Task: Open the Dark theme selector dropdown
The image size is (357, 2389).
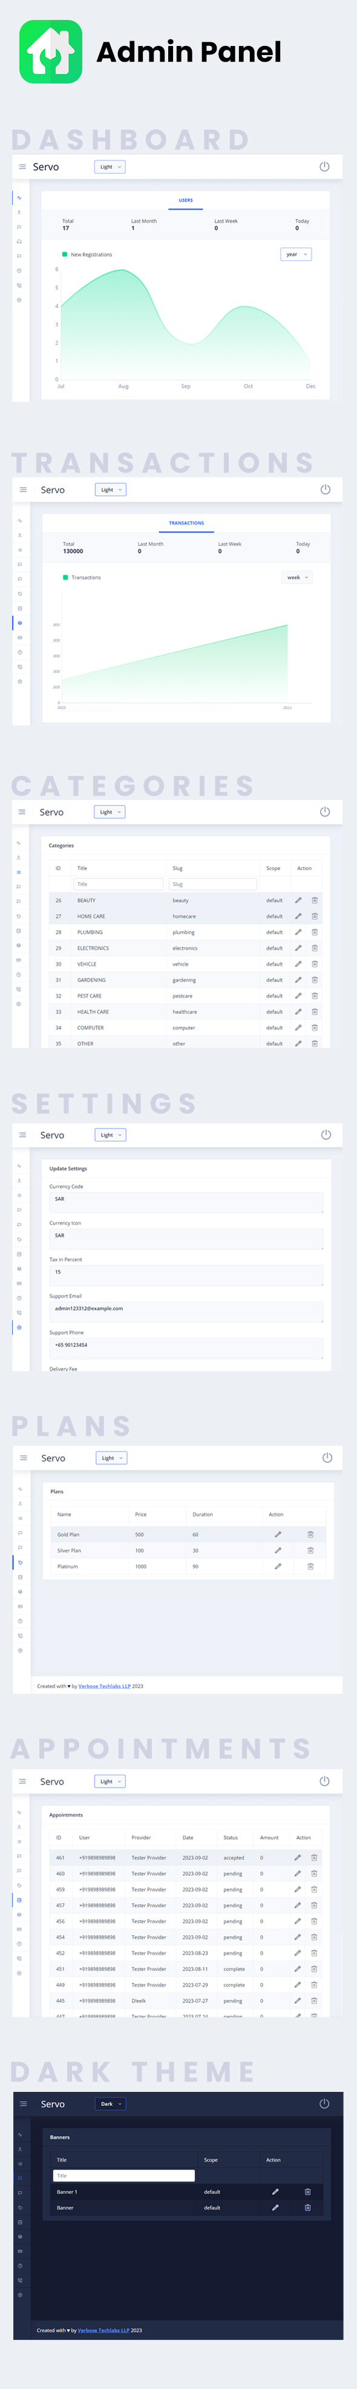Action: tap(110, 2104)
